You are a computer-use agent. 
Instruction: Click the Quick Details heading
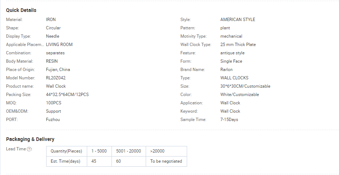(21, 10)
